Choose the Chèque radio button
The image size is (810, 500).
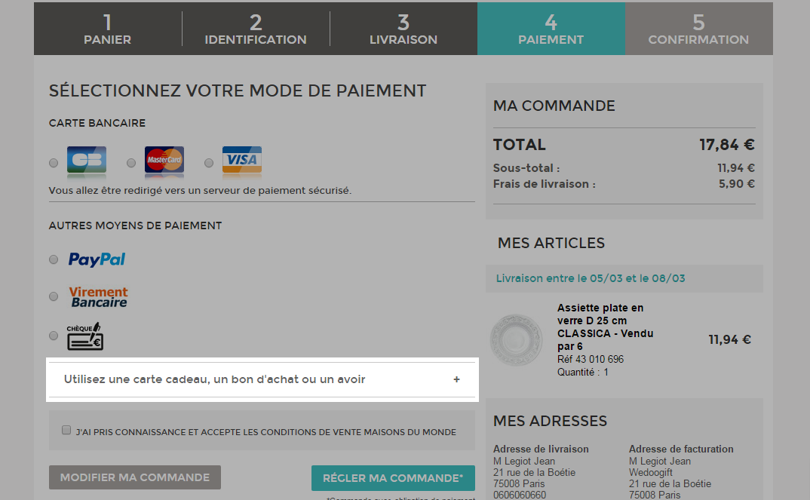tap(54, 336)
